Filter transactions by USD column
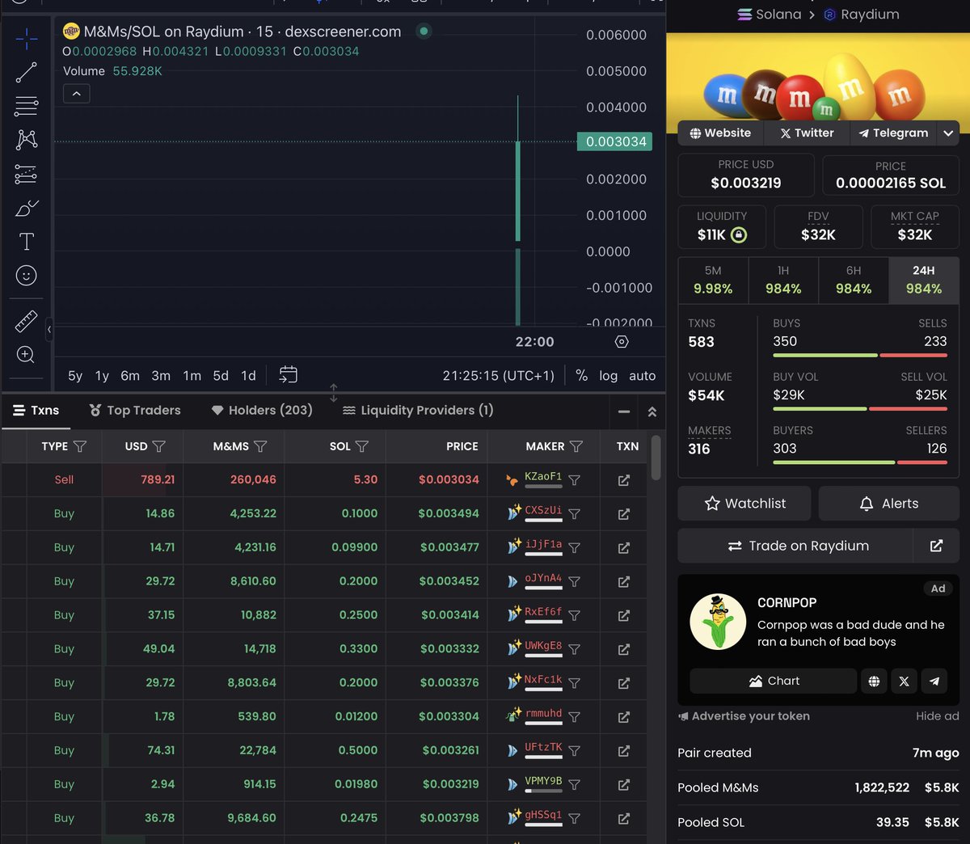Screen dimensions: 970x844 click(159, 446)
